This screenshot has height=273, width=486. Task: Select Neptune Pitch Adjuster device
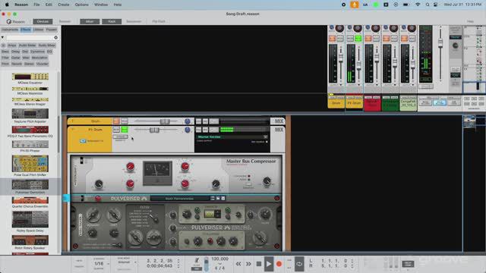point(30,116)
